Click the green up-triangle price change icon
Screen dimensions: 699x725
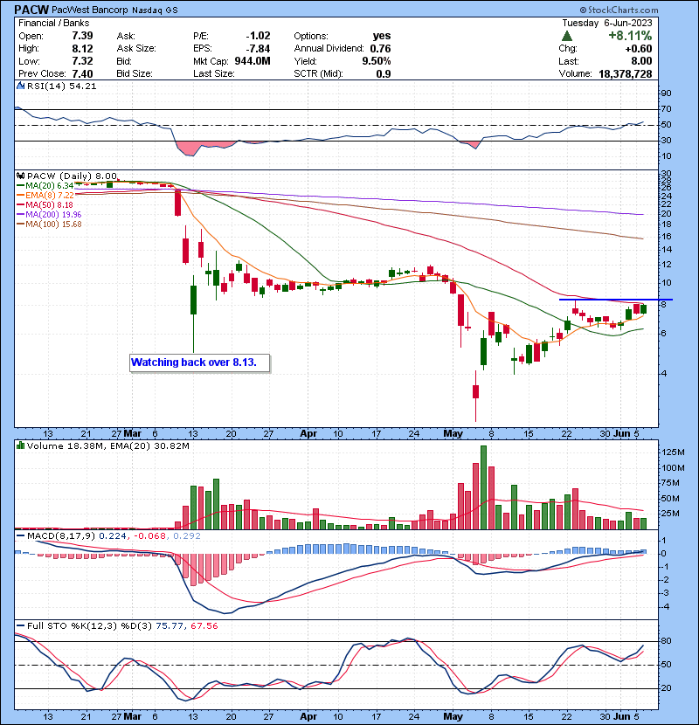click(567, 36)
